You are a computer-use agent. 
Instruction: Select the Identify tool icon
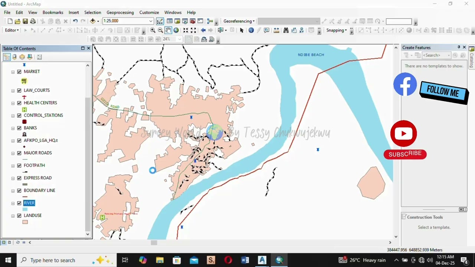pyautogui.click(x=251, y=30)
